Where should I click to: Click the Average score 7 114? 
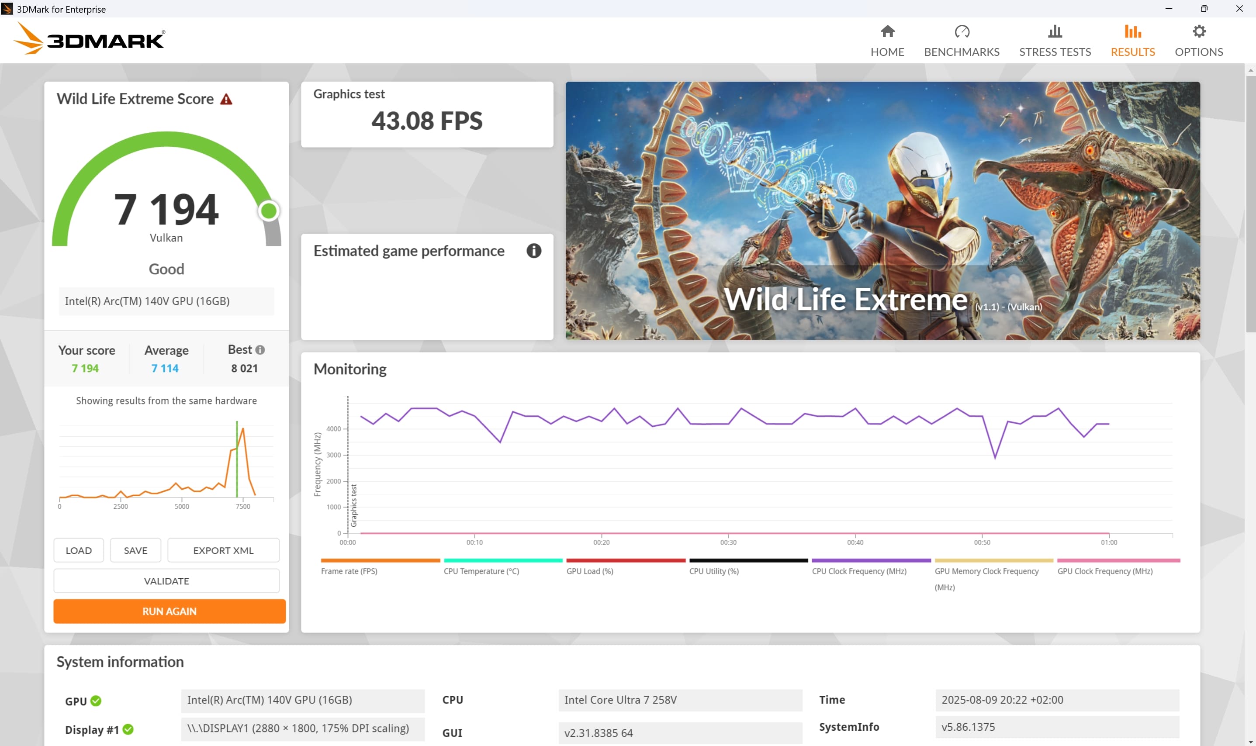coord(165,369)
